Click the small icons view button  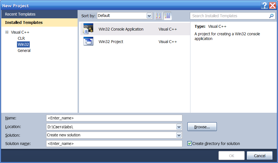click(x=159, y=16)
